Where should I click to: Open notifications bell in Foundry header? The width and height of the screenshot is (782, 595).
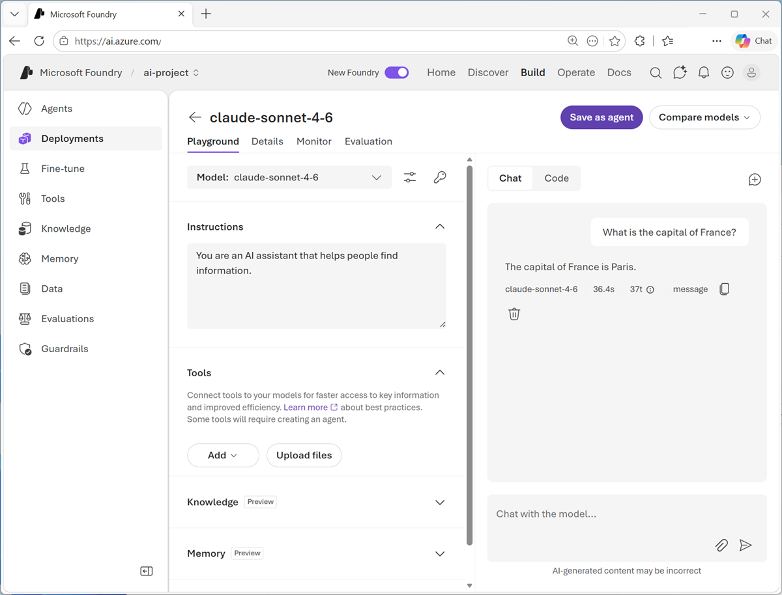point(704,73)
